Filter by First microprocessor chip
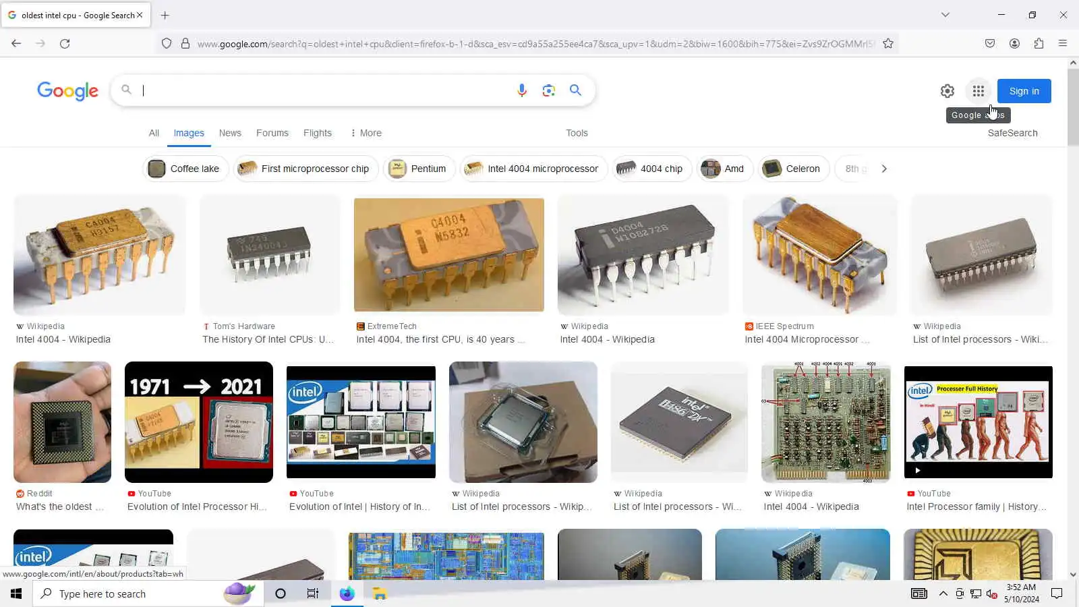The height and width of the screenshot is (607, 1079). tap(305, 169)
